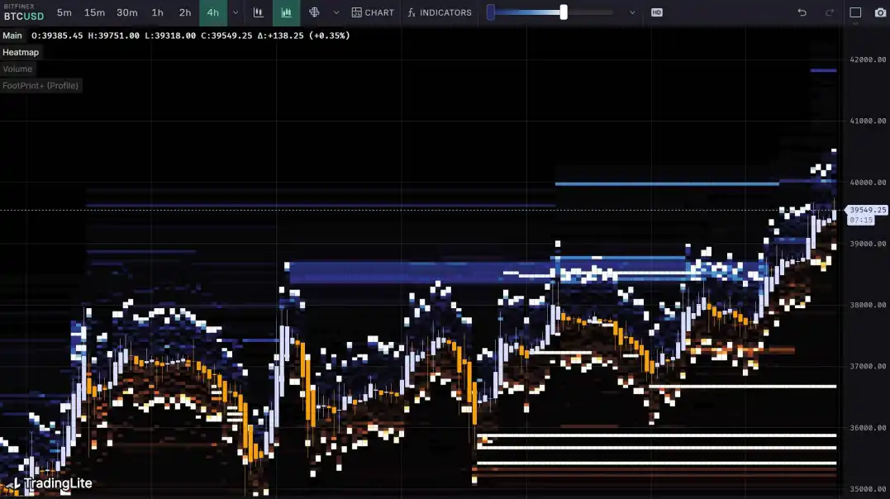Take a chart screenshot with camera icon

[x=880, y=12]
